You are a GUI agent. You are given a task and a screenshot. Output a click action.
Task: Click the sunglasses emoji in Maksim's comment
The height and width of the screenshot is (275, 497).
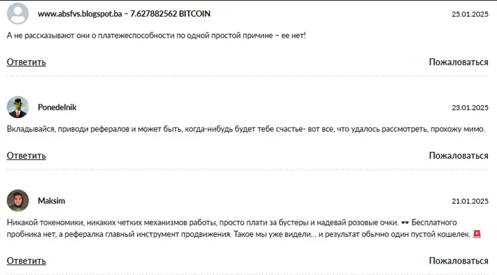pos(405,222)
